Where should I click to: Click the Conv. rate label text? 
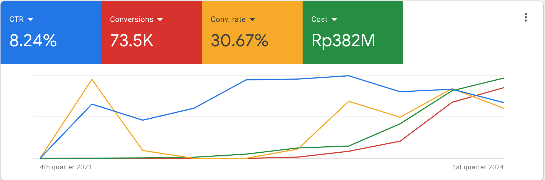click(228, 19)
